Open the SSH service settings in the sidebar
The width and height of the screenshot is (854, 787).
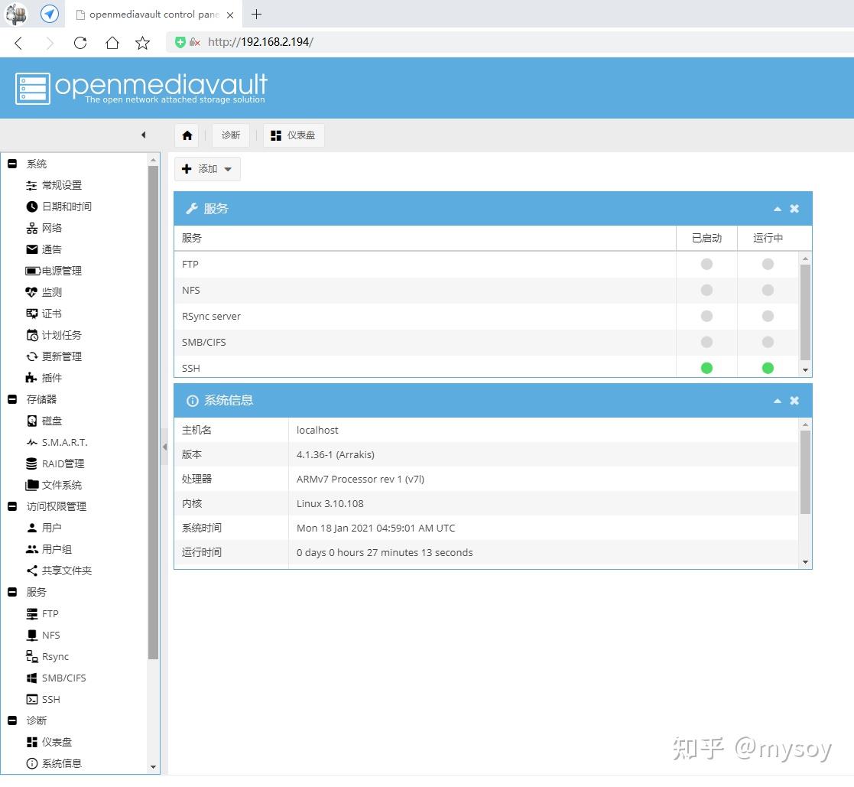click(50, 699)
